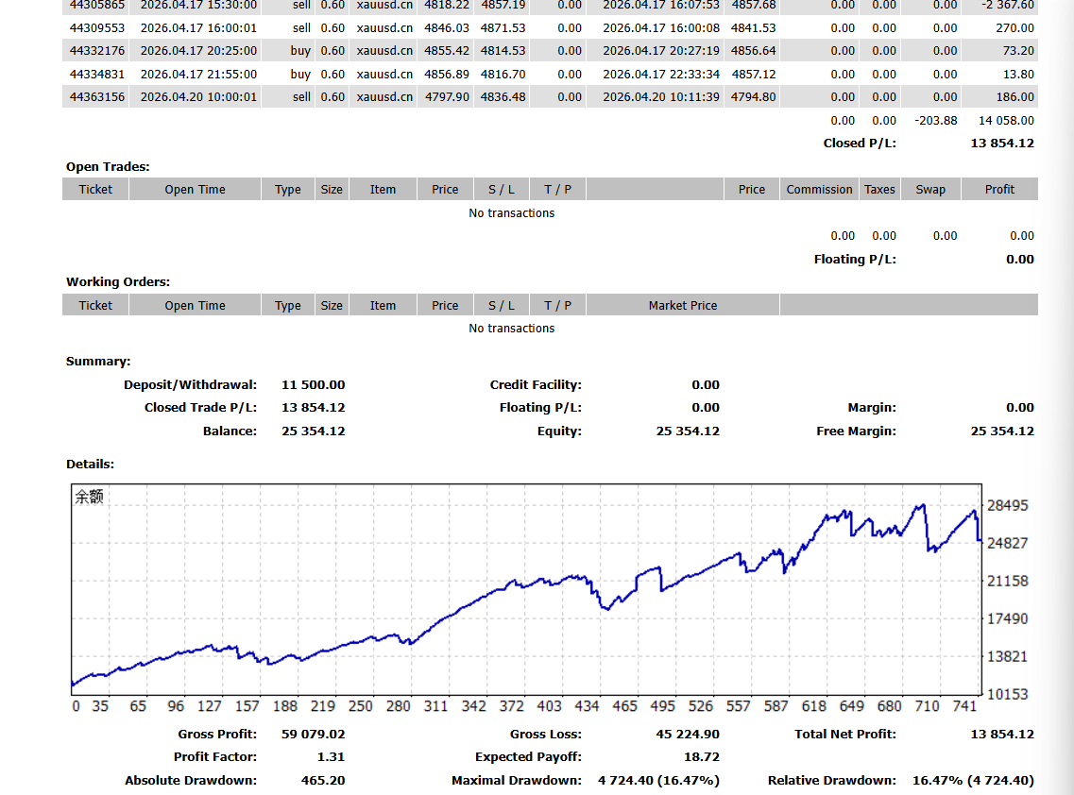Viewport: 1074px width, 795px height.
Task: Click the open price 4846.03
Action: (447, 28)
